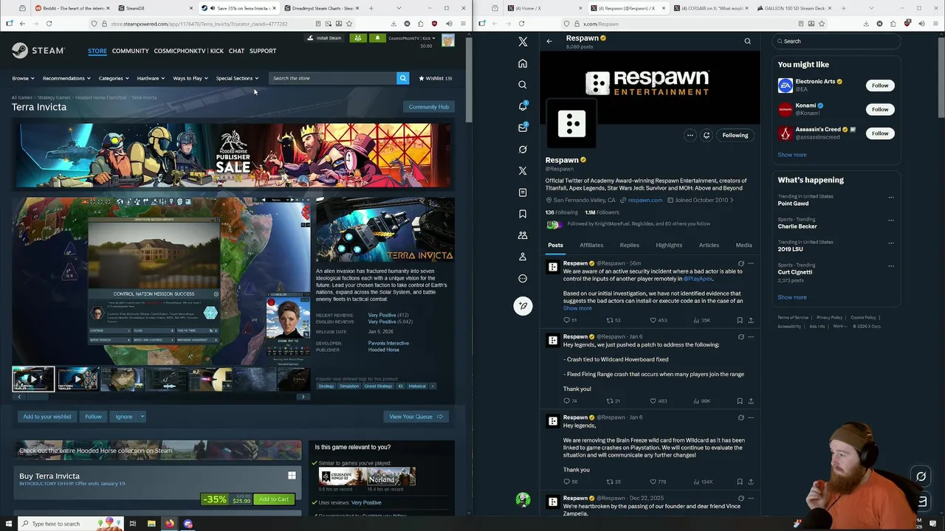
Task: Click the View Your Queue button
Action: point(415,417)
